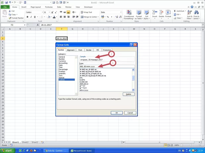Viewport: 205px width, 153px height.
Task: Click Delete button for custom format
Action: coord(129,94)
